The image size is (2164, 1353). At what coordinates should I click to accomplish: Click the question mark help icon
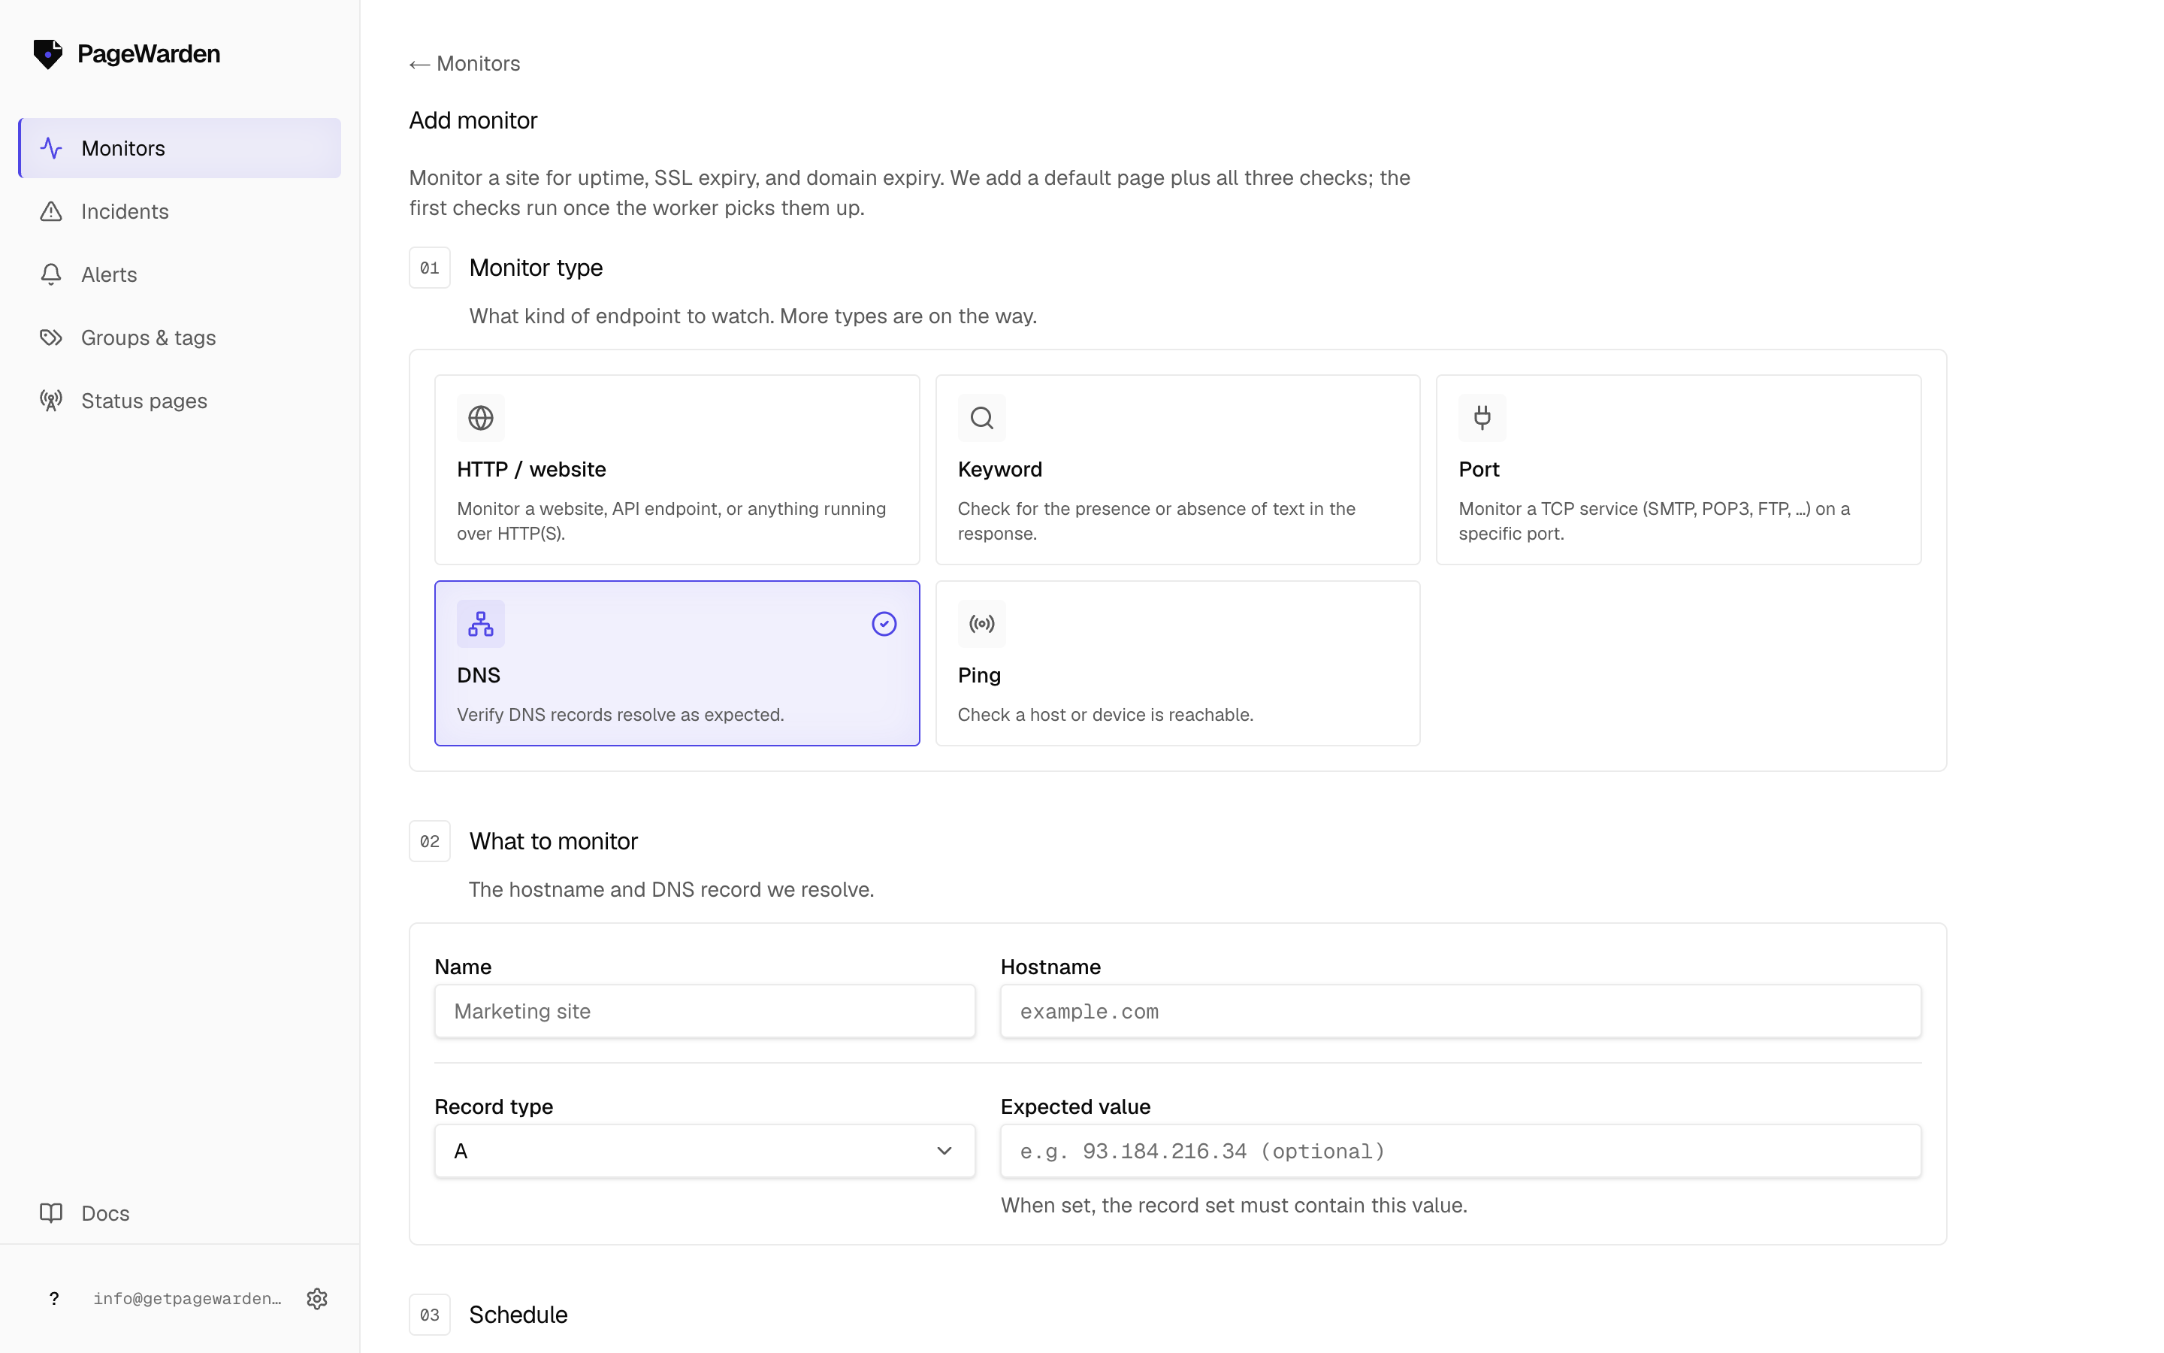(x=53, y=1298)
